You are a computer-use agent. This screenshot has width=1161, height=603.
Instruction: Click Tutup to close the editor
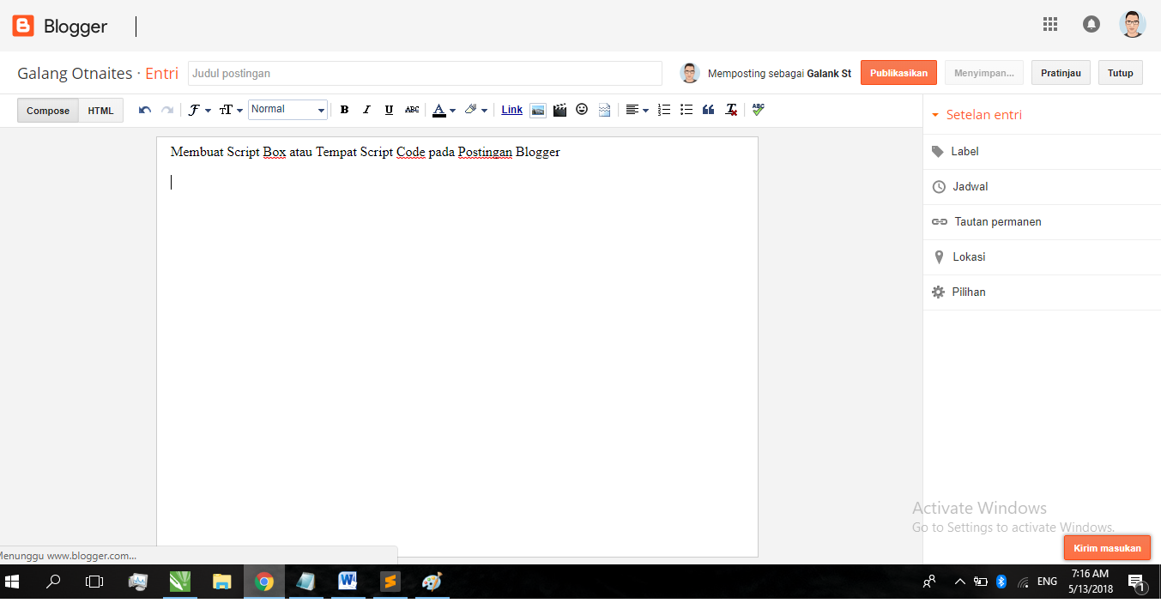[1120, 73]
